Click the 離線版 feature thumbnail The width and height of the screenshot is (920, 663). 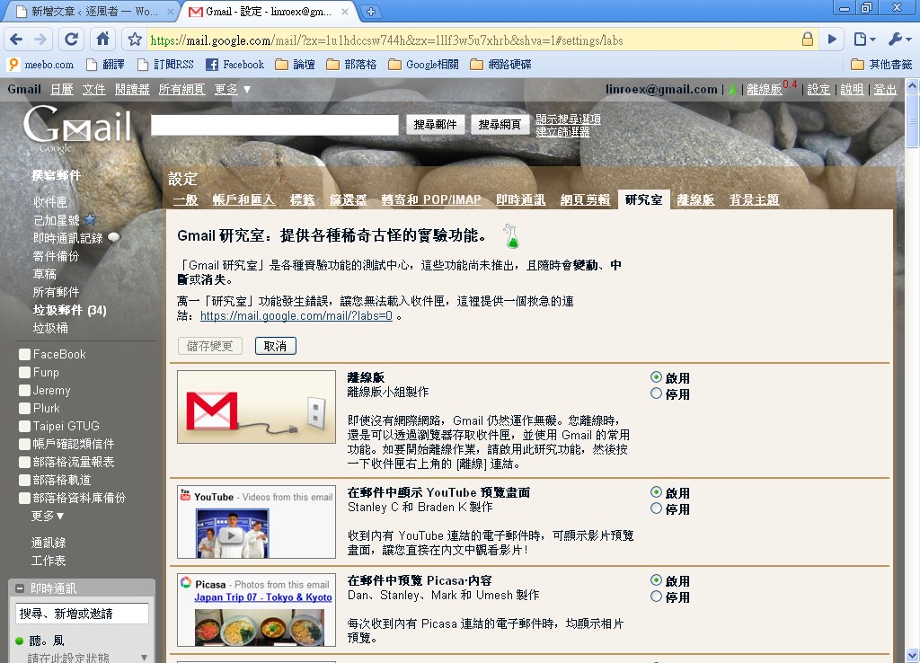(x=256, y=407)
